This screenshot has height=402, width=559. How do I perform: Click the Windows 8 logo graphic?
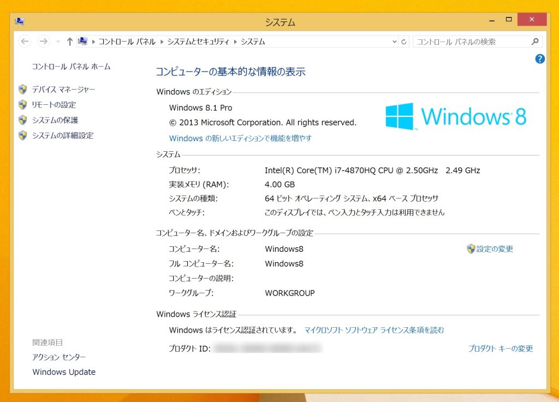point(456,116)
